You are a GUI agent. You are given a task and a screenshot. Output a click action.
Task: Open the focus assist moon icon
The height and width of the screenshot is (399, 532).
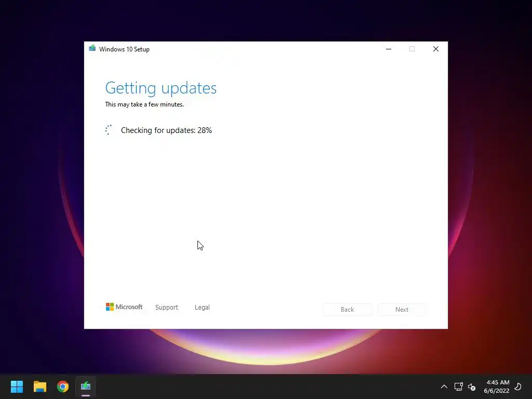pyautogui.click(x=518, y=387)
